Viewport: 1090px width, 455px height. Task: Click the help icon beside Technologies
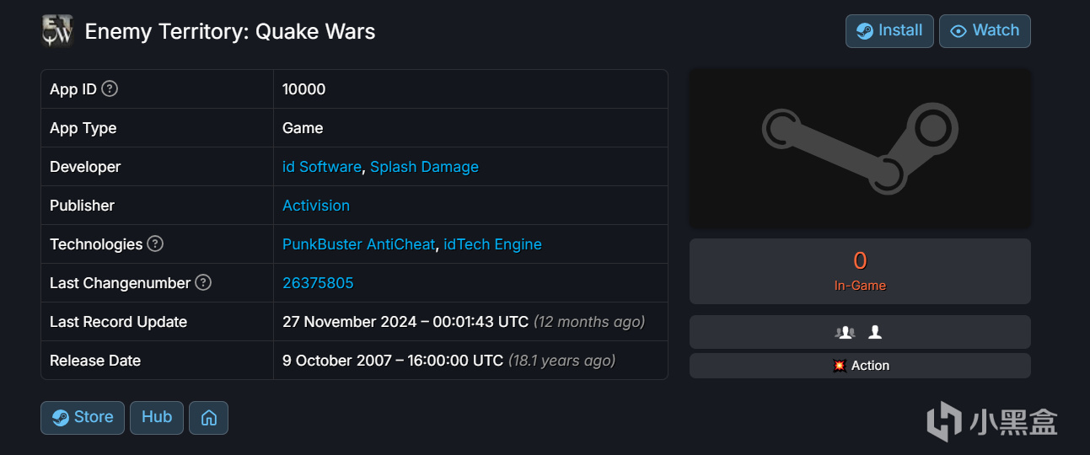[155, 244]
